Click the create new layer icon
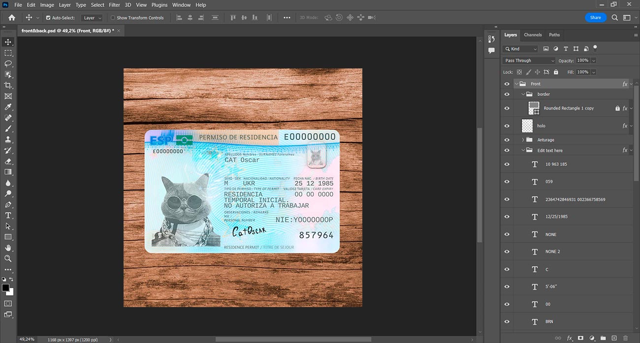 tap(614, 338)
